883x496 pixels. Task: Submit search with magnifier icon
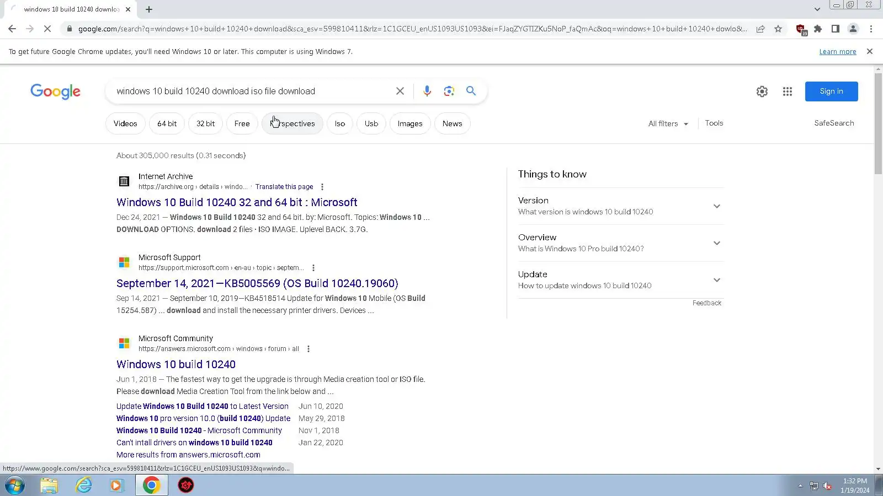[471, 91]
